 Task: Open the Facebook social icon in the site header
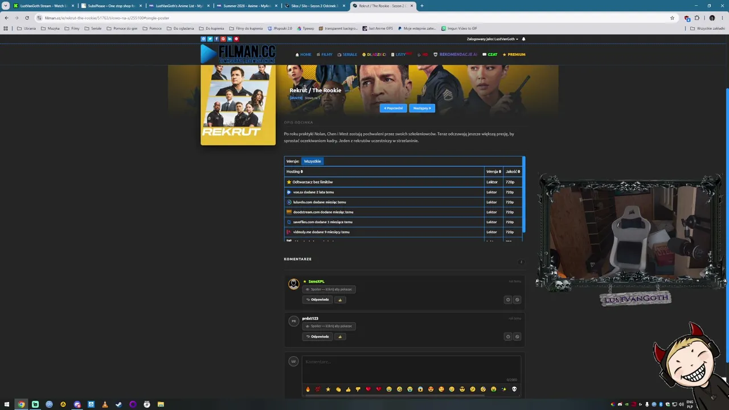point(216,39)
